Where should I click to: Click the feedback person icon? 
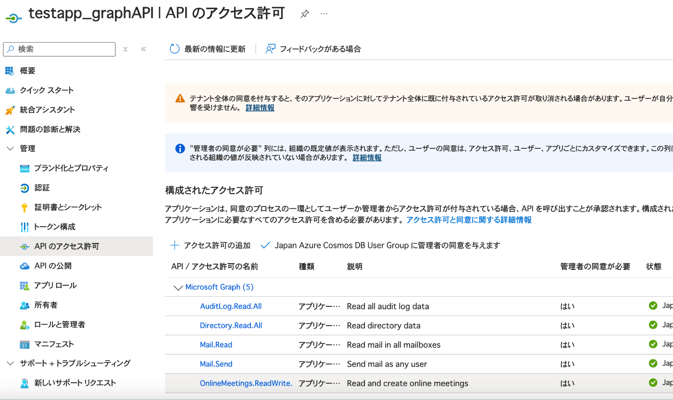coord(271,49)
